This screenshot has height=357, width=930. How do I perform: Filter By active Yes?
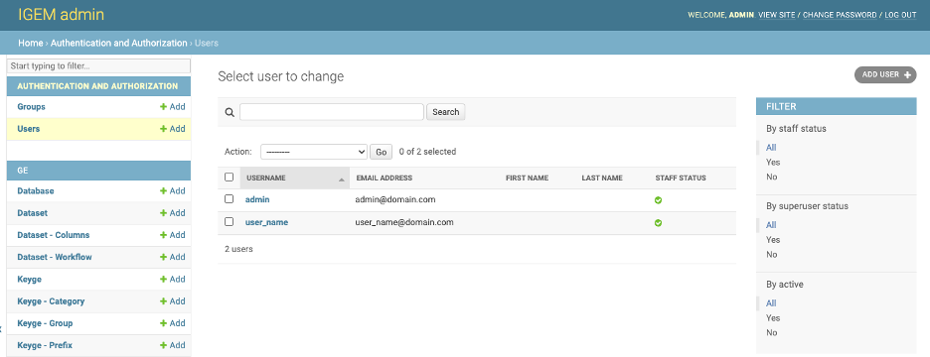(x=773, y=318)
